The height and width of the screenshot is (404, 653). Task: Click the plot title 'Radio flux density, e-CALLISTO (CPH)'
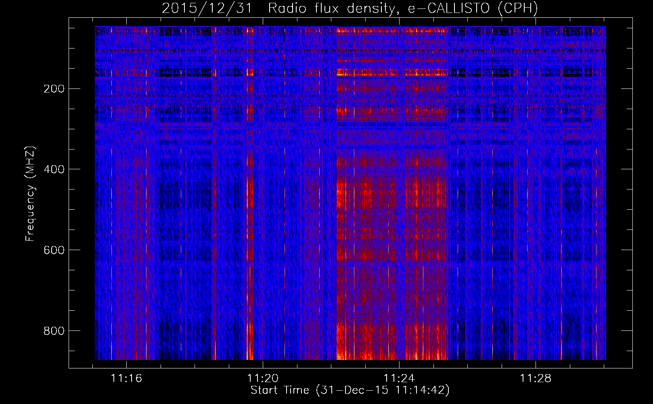click(403, 8)
